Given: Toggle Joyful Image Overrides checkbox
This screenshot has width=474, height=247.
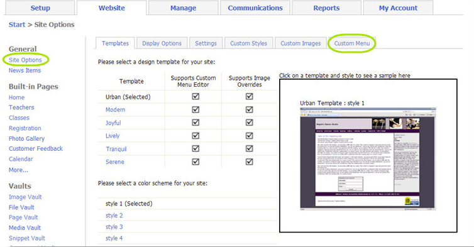Looking at the screenshot, I should (249, 123).
